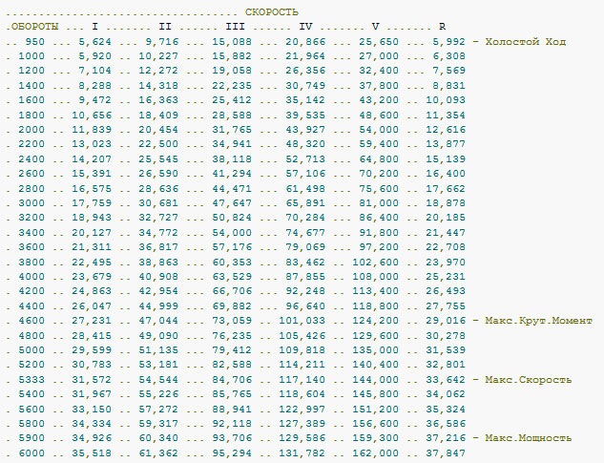Select the 6000 RPM value

point(31,453)
